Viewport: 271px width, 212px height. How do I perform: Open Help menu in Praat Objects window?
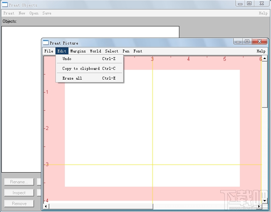pyautogui.click(x=263, y=13)
